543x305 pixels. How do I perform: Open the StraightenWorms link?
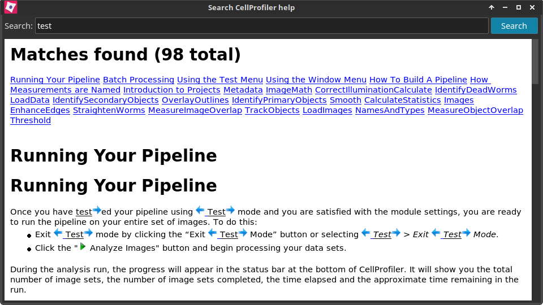pos(109,110)
